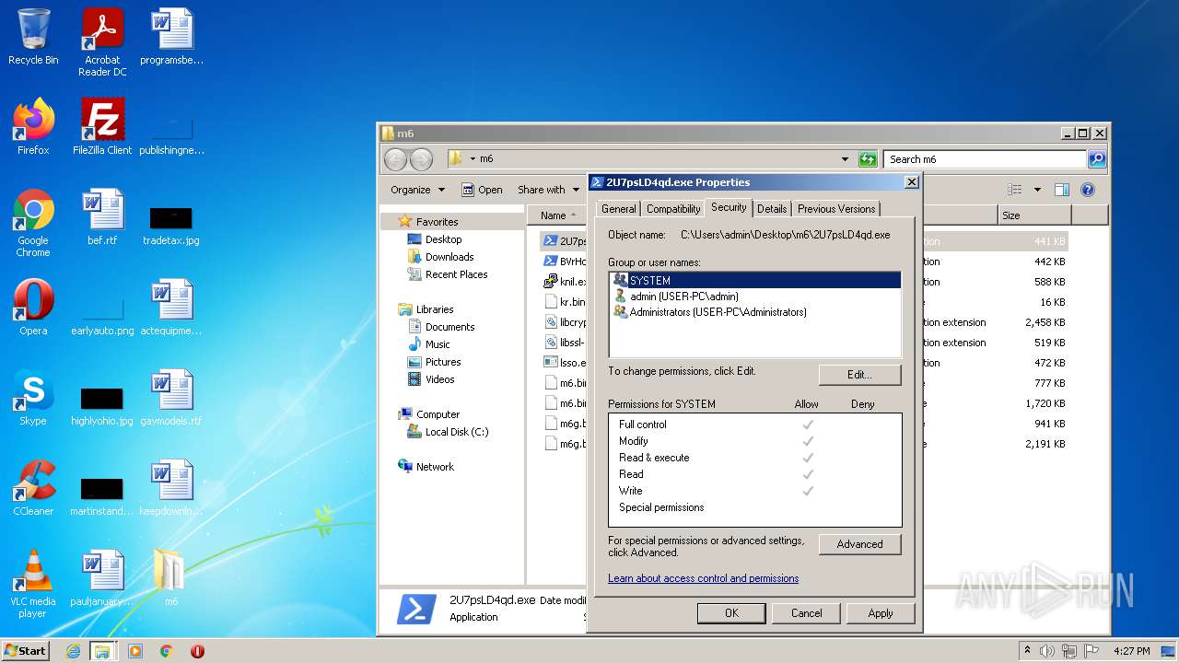Viewport: 1179px width, 663px height.
Task: Open FileZilla Client shortcut
Action: [x=102, y=126]
